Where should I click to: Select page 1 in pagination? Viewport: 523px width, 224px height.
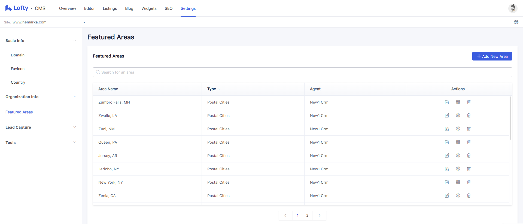298,216
